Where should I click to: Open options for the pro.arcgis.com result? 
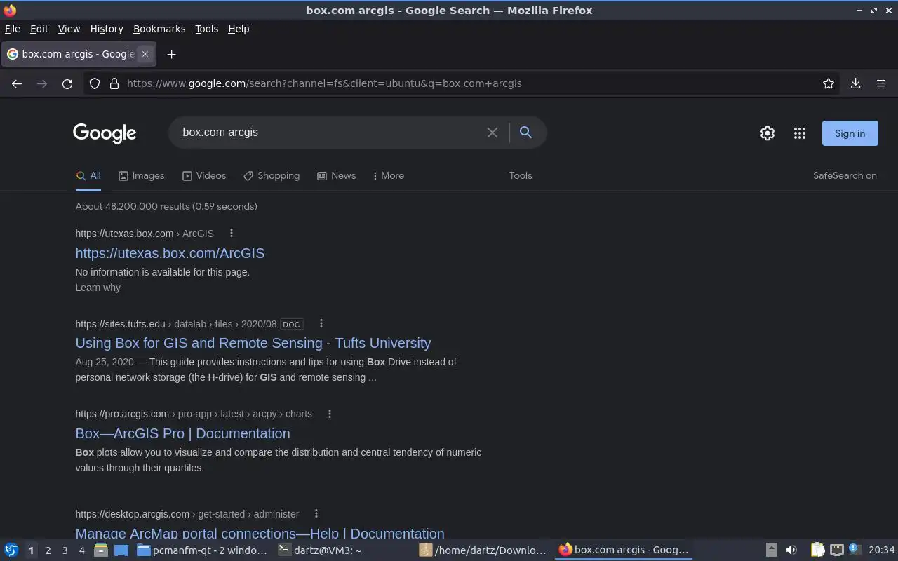(329, 414)
